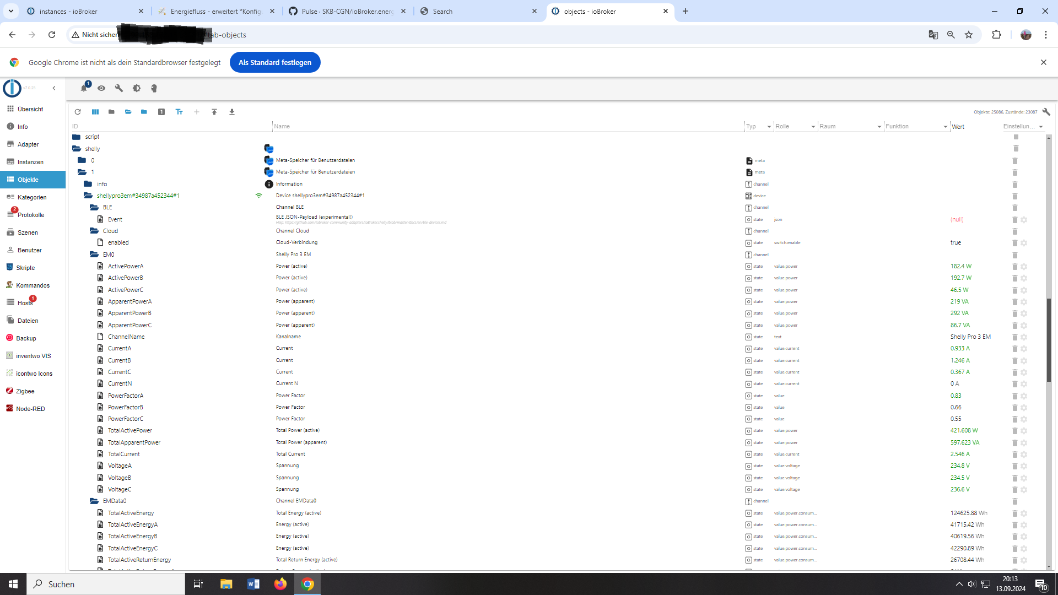This screenshot has width=1058, height=595.
Task: Delete the ActivePowerA object via trash icon
Action: coord(1014,267)
